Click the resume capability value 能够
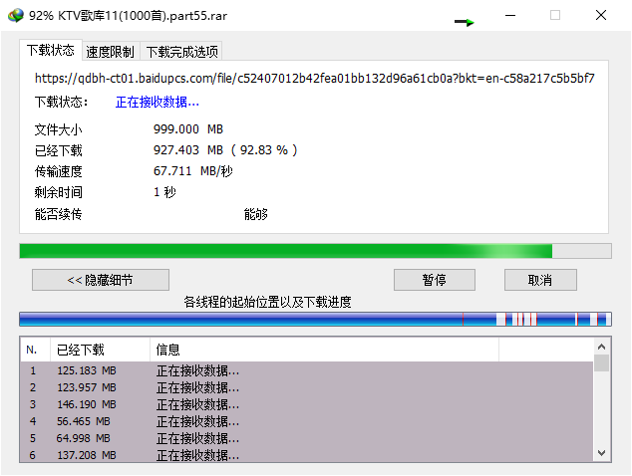 (x=255, y=214)
